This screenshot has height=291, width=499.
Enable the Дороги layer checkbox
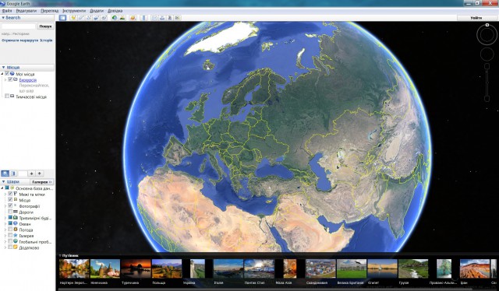[10, 212]
